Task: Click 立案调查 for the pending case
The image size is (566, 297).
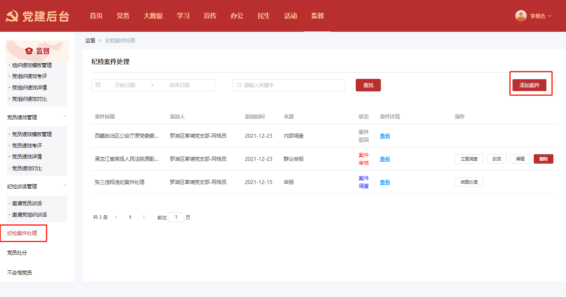Action: click(x=469, y=159)
